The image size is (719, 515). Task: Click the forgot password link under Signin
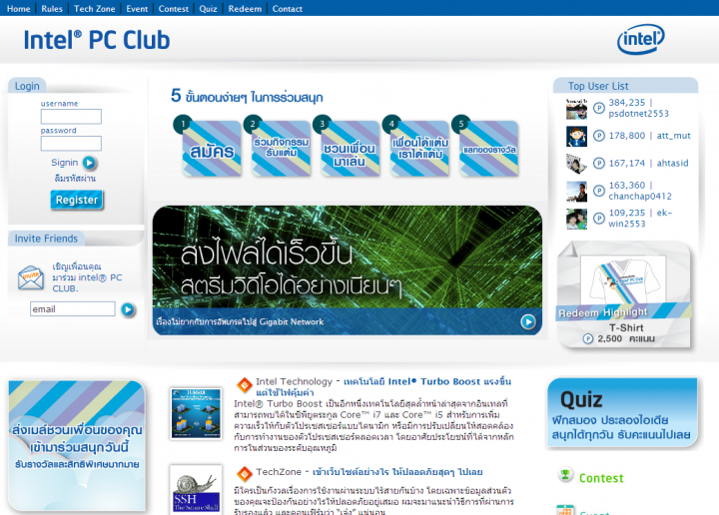click(75, 179)
